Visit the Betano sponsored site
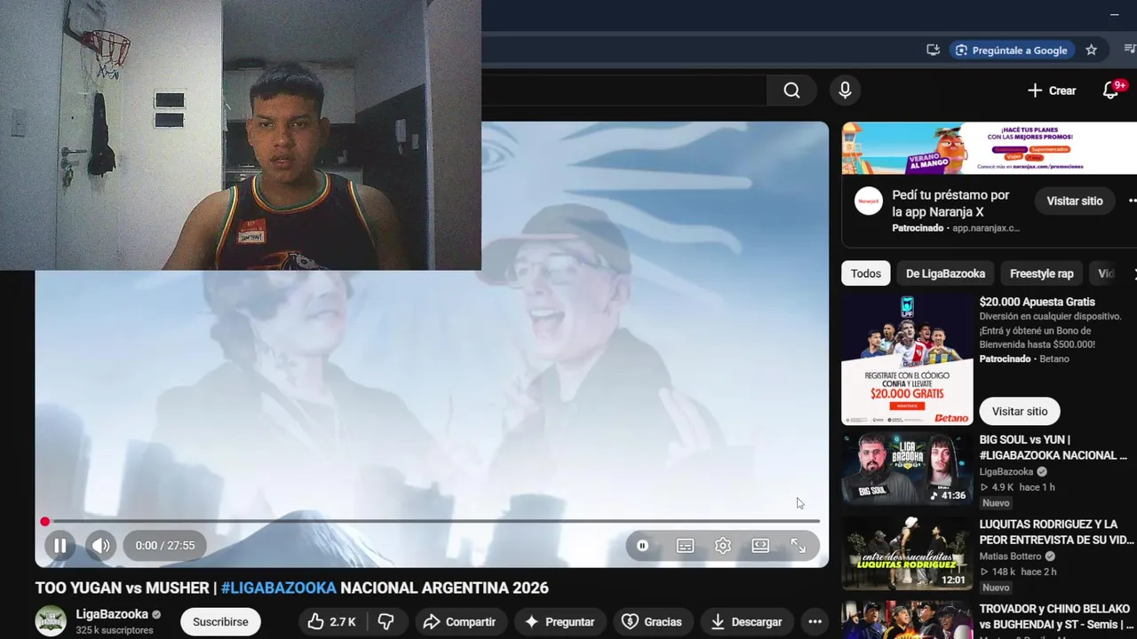The width and height of the screenshot is (1137, 639). pyautogui.click(x=1020, y=412)
